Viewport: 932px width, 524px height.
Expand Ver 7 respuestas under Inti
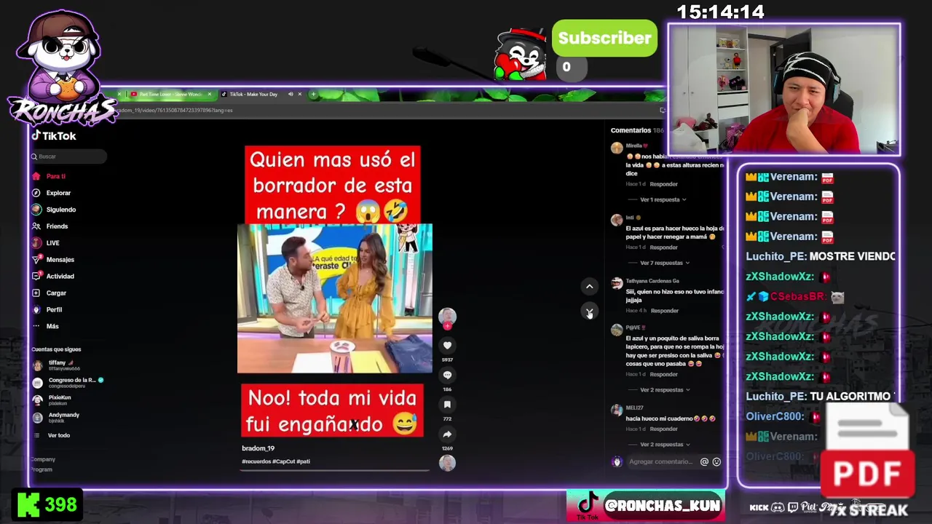665,263
